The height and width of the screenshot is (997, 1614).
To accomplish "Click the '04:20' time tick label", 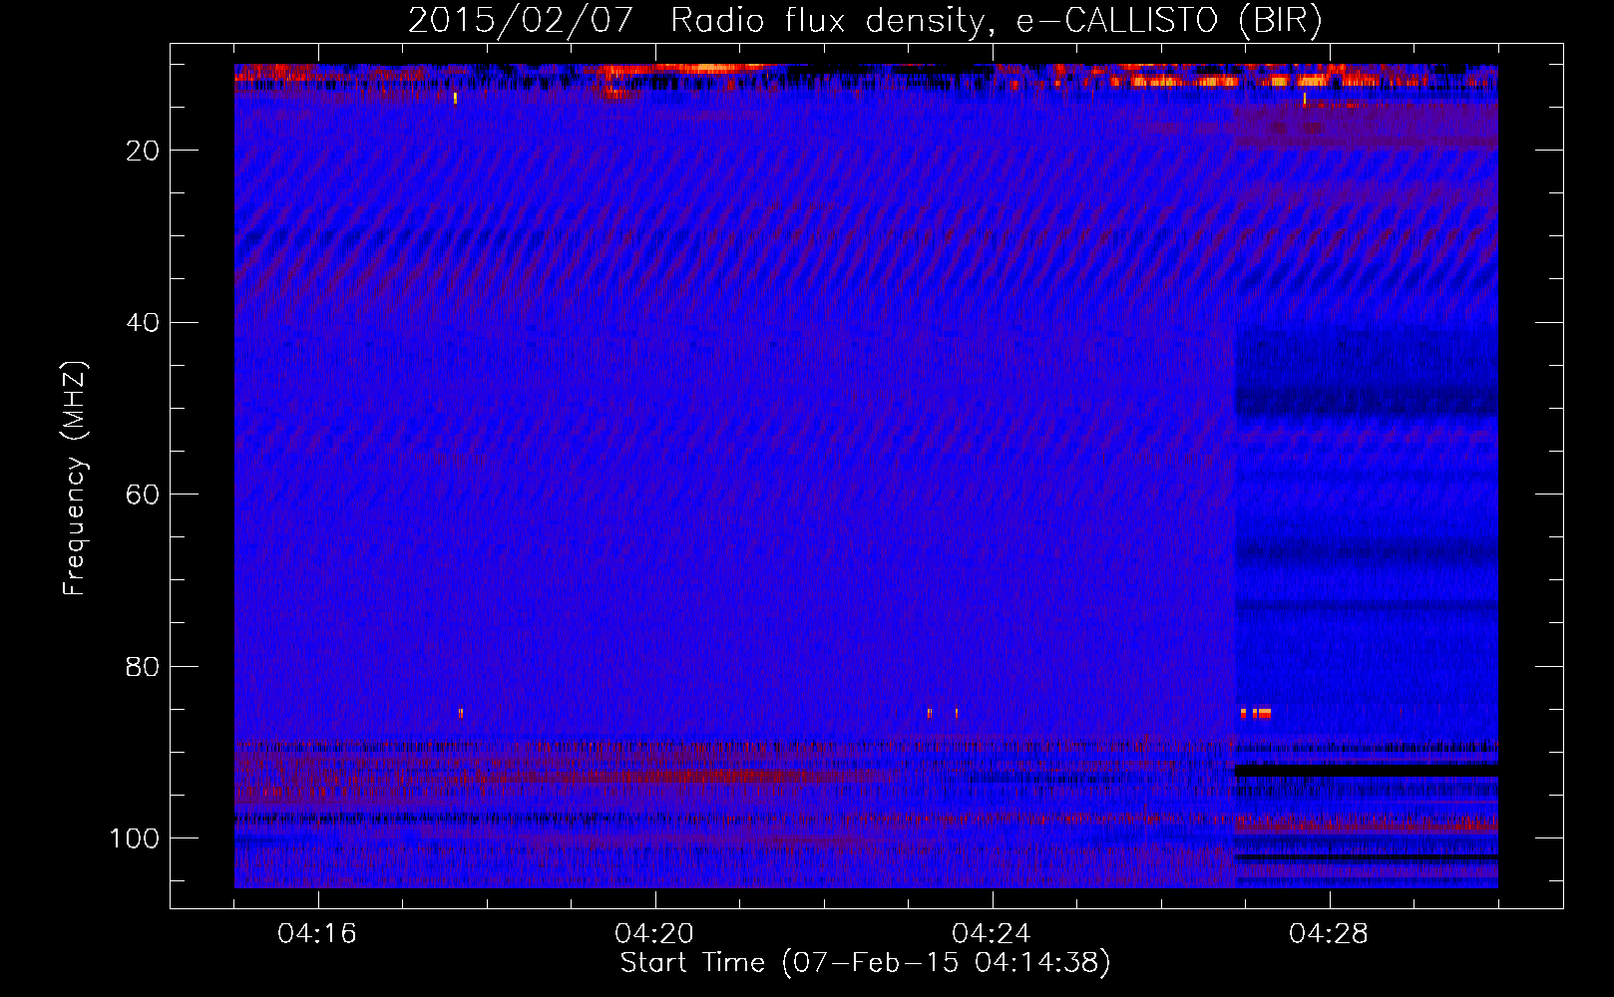I will coord(654,934).
